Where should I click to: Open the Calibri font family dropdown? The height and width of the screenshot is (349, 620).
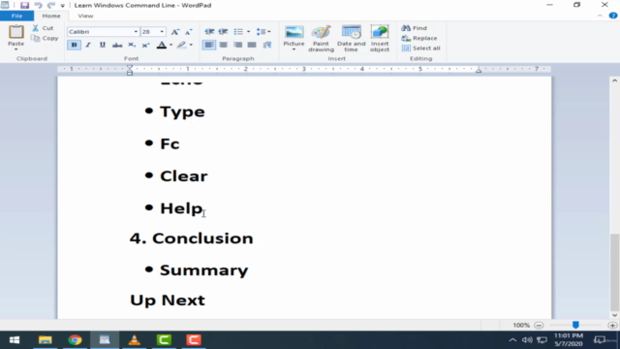point(136,32)
